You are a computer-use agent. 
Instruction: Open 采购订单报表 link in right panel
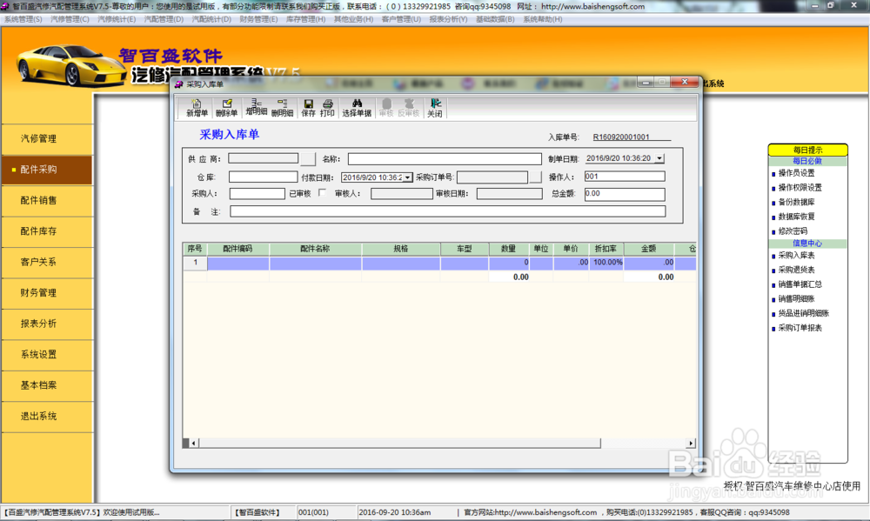pos(800,327)
